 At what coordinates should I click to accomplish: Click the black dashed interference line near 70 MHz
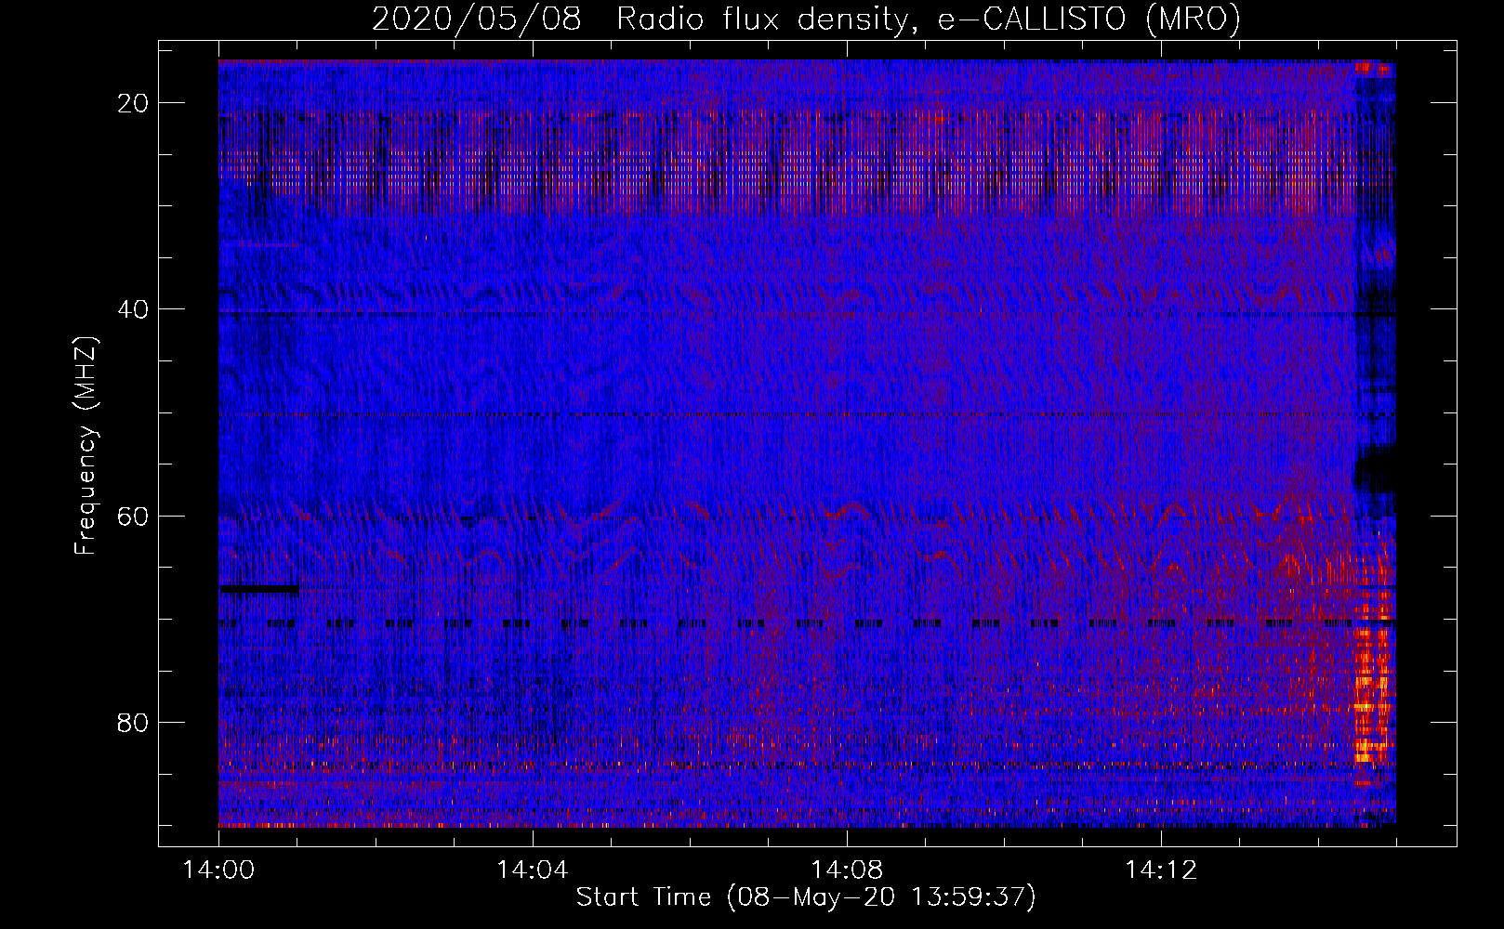click(807, 623)
